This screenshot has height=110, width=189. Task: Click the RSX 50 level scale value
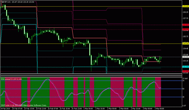click(183, 89)
